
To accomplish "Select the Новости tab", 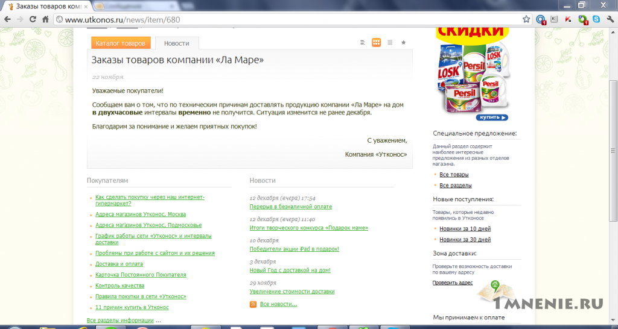I will click(x=177, y=43).
